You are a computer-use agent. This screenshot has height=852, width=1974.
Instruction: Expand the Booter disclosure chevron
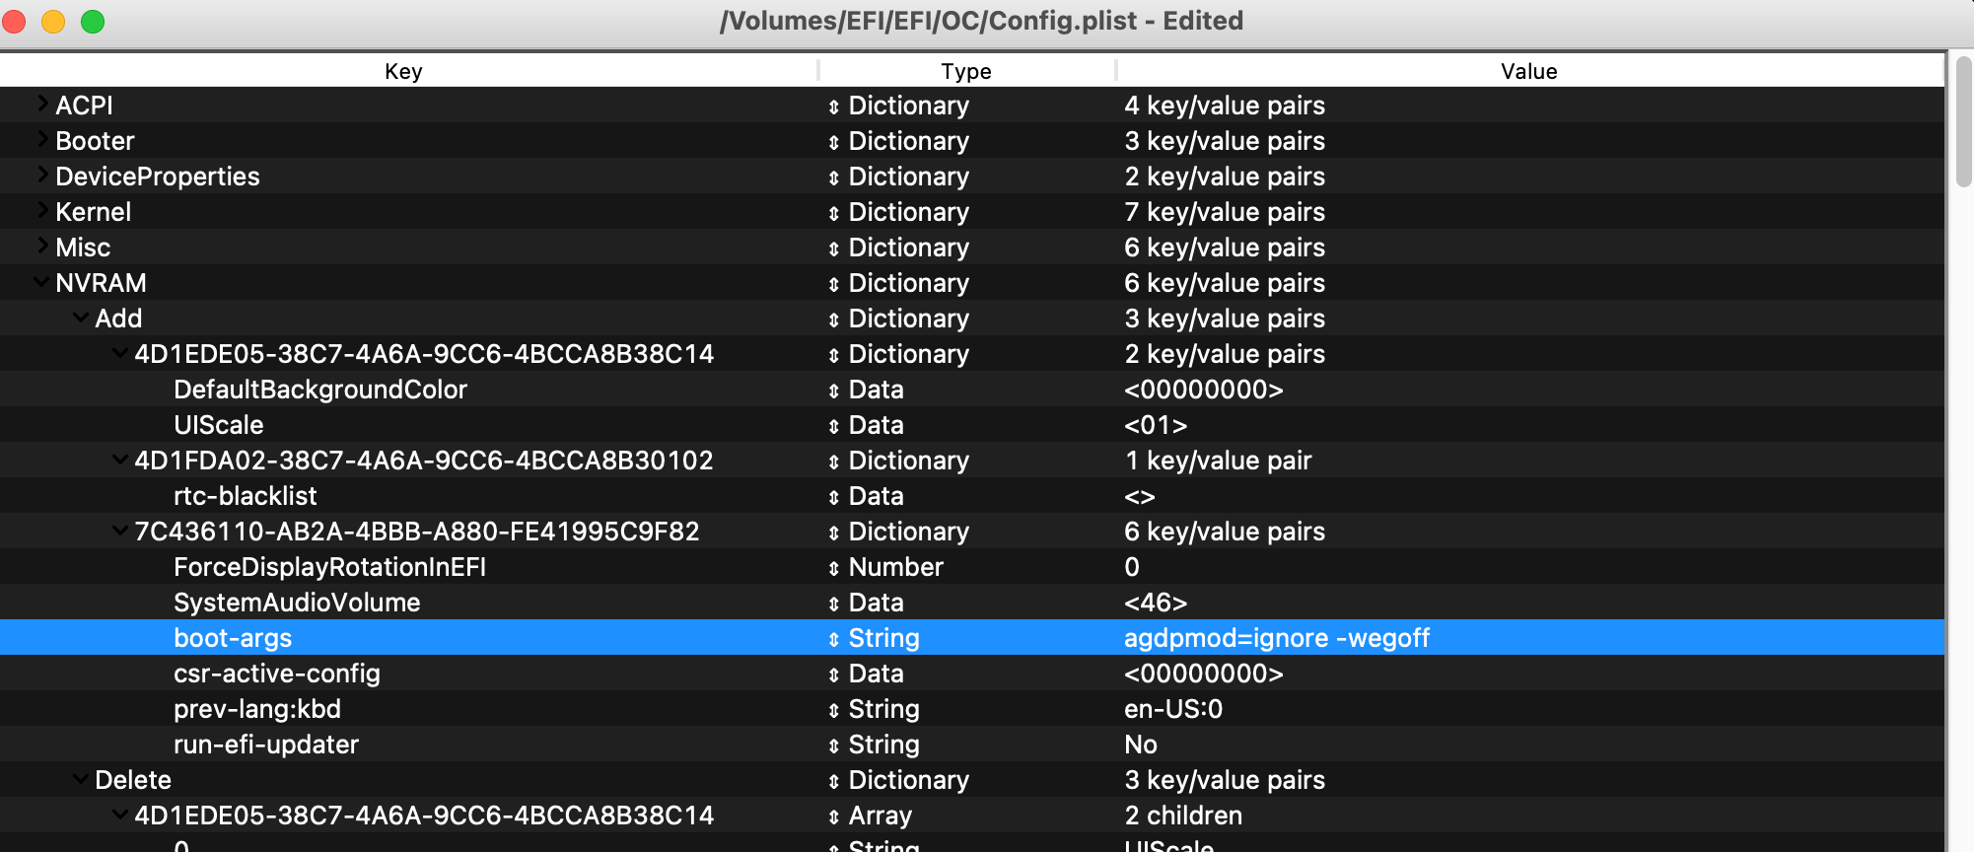42,139
